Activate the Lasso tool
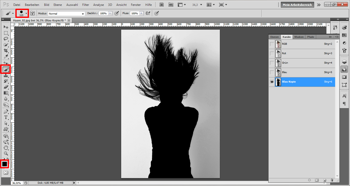 click(6, 39)
